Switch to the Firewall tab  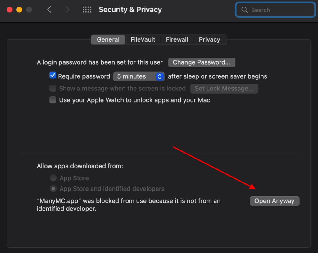pos(177,39)
